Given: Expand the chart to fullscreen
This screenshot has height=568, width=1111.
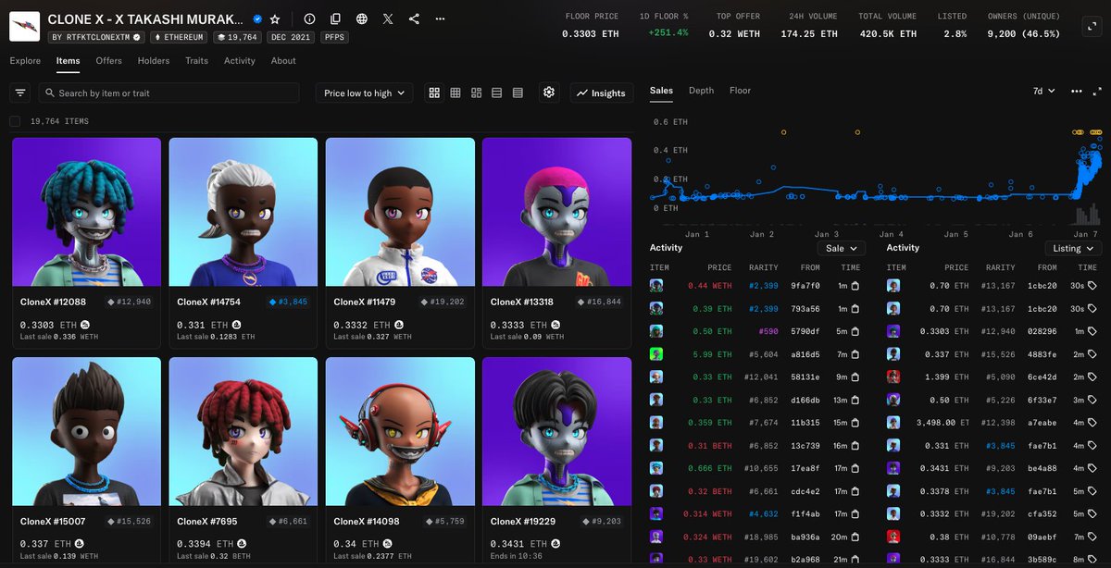Looking at the screenshot, I should [1096, 91].
